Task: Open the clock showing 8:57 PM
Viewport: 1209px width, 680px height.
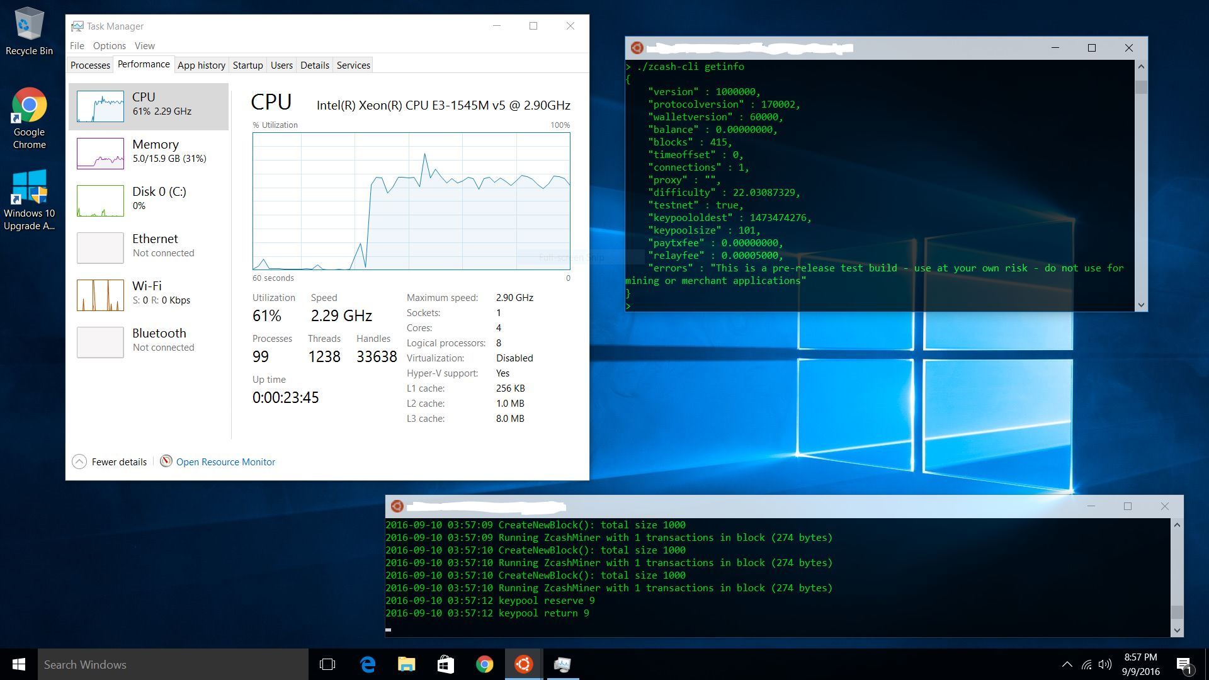Action: pos(1140,664)
